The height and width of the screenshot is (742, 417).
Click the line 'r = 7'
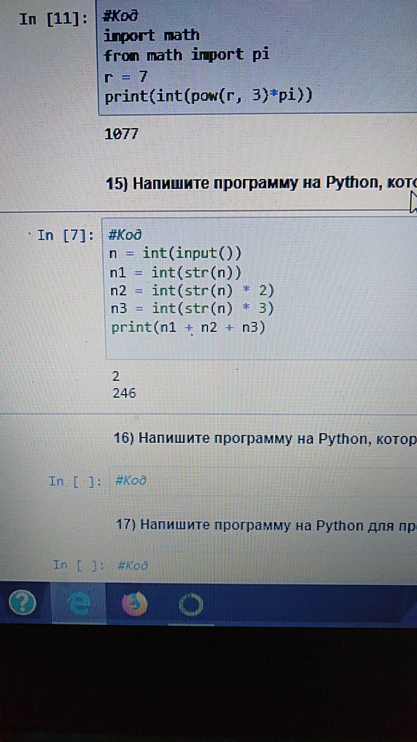[126, 76]
